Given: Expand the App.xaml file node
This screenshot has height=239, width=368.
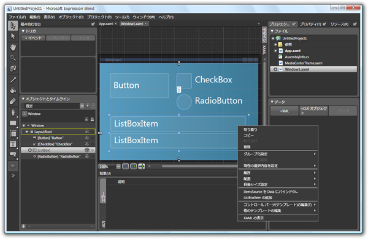Looking at the screenshot, I should (x=275, y=50).
